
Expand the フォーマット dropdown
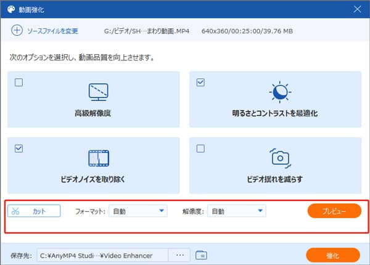point(138,211)
